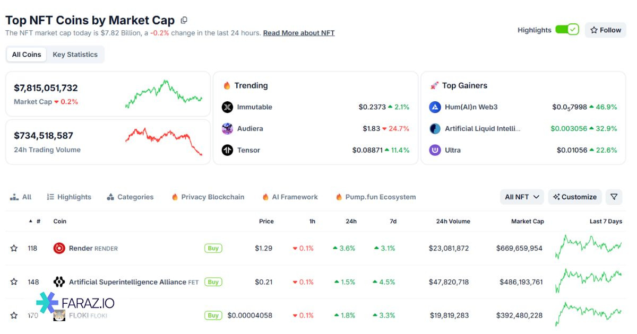Click the copy icon beside page title
This screenshot has width=637, height=334.
tap(184, 21)
